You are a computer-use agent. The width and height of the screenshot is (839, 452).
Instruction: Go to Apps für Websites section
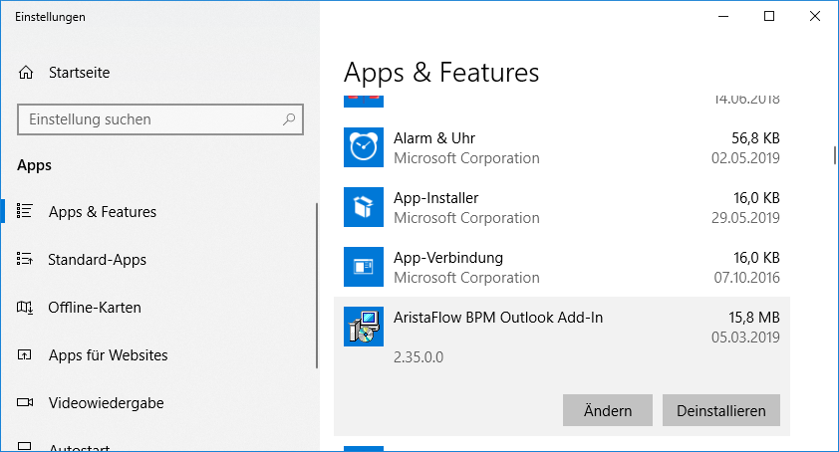[108, 355]
